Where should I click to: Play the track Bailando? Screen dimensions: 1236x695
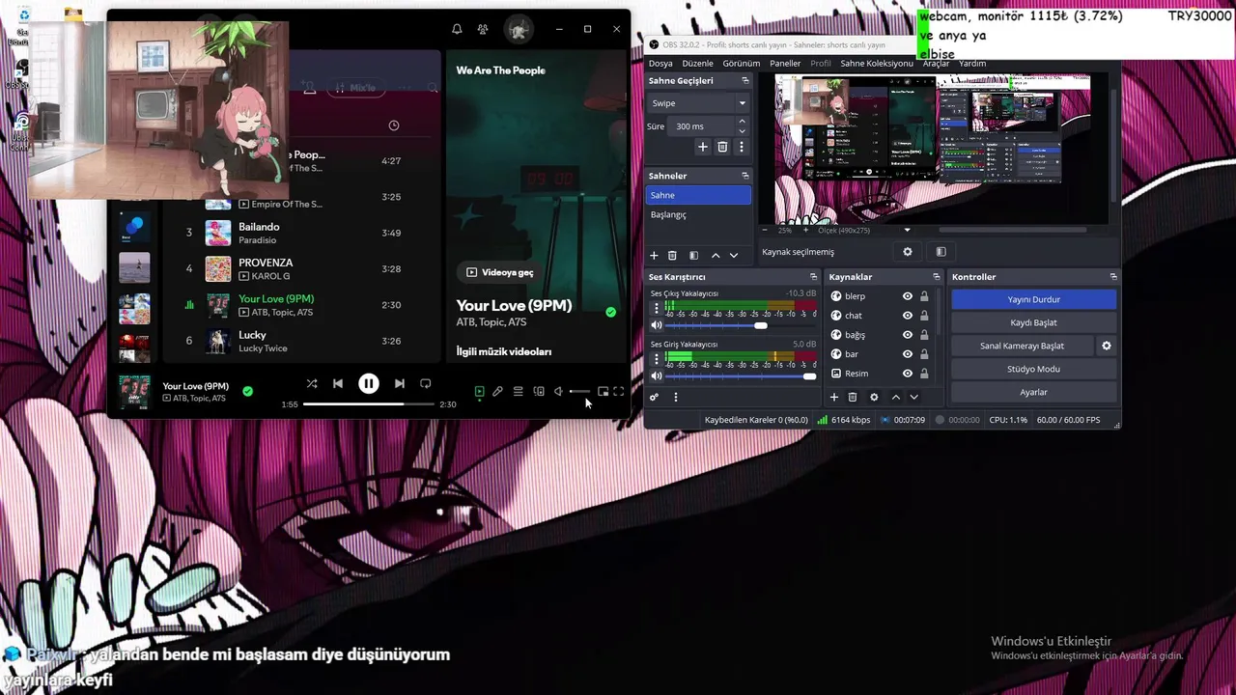coord(259,227)
